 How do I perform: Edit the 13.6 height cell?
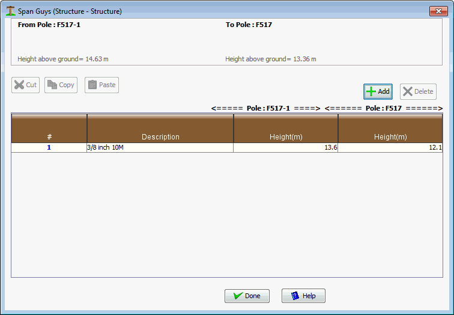[286, 147]
